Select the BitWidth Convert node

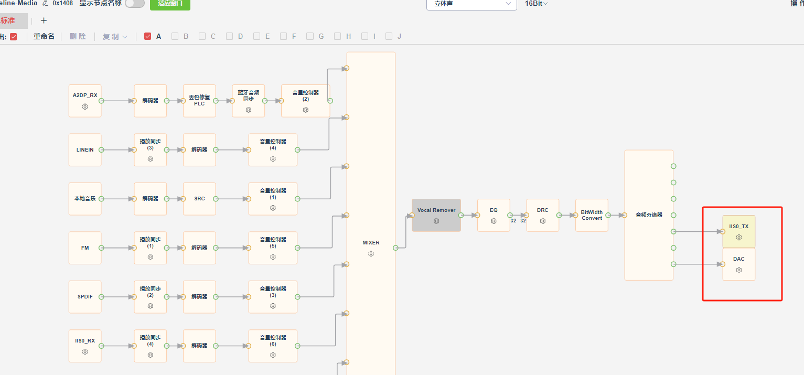click(x=592, y=215)
